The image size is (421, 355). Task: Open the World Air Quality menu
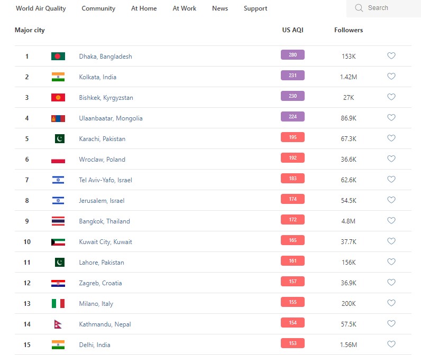tap(41, 8)
